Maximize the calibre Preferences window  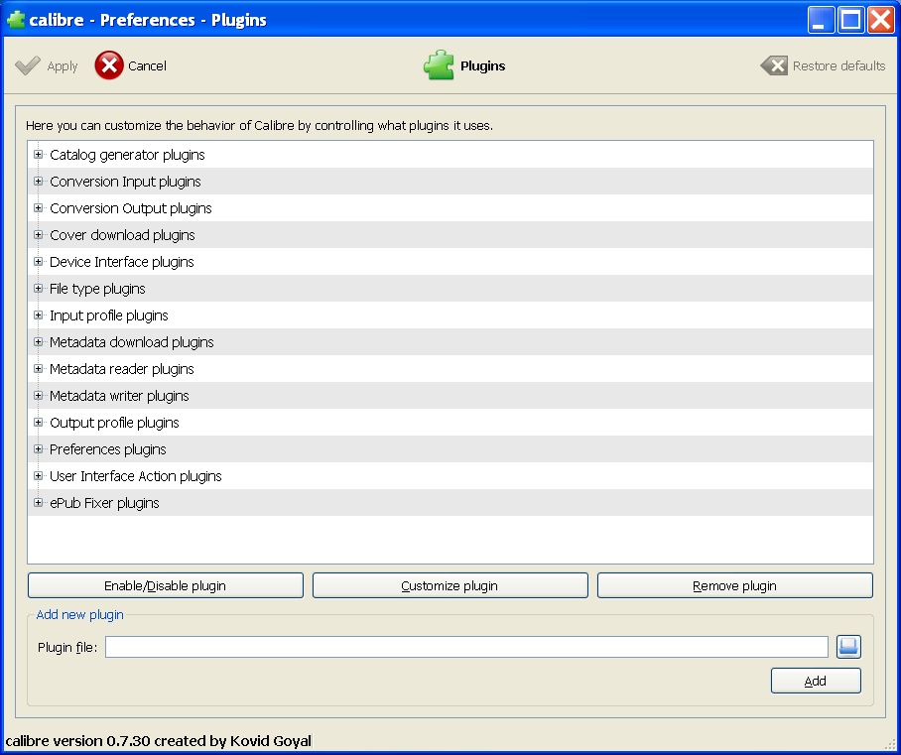(850, 20)
